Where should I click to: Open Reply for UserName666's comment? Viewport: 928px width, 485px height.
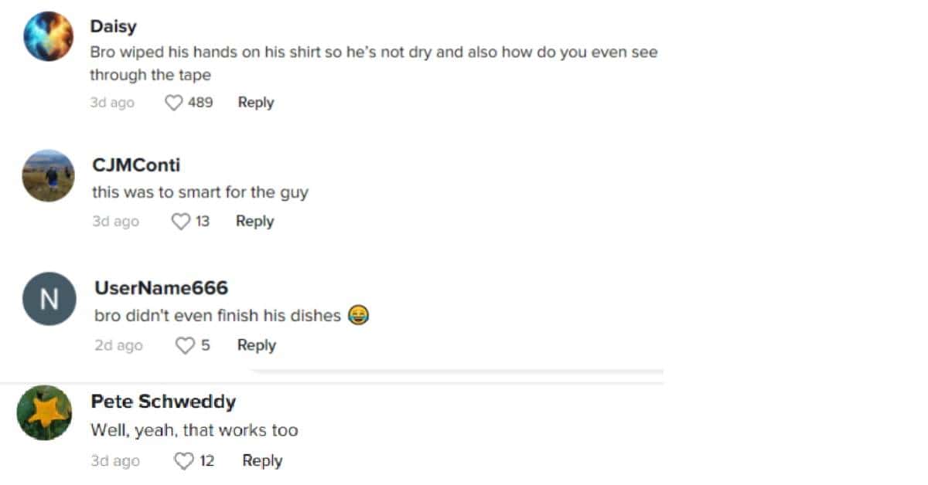[x=255, y=345]
